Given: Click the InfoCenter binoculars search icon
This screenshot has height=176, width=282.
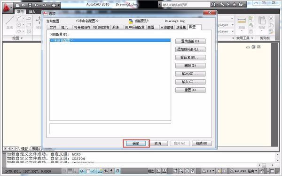Looking at the screenshot, I should [213, 5].
